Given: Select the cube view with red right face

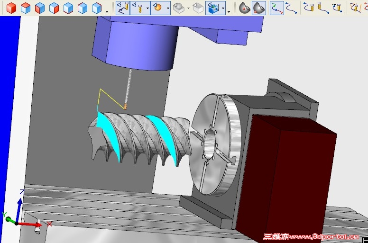Looking at the screenshot, I should pyautogui.click(x=54, y=8).
